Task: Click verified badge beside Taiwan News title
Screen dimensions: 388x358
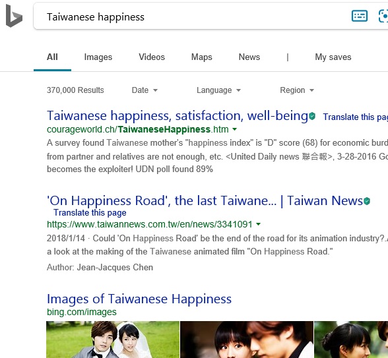Action: pos(367,201)
